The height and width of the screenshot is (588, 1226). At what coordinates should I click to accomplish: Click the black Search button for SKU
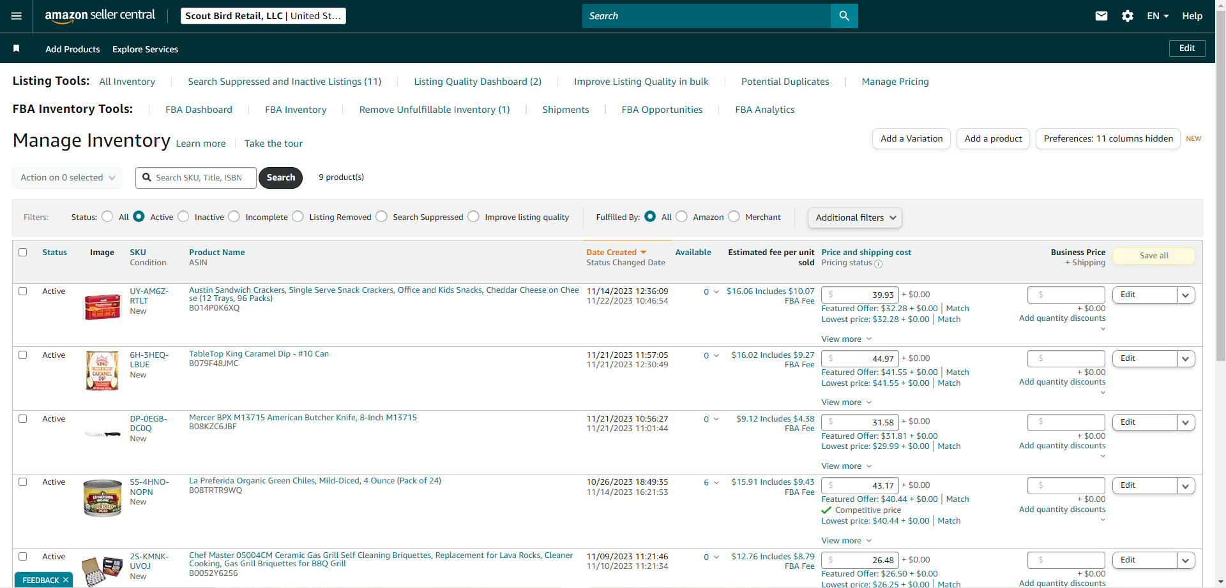(281, 177)
